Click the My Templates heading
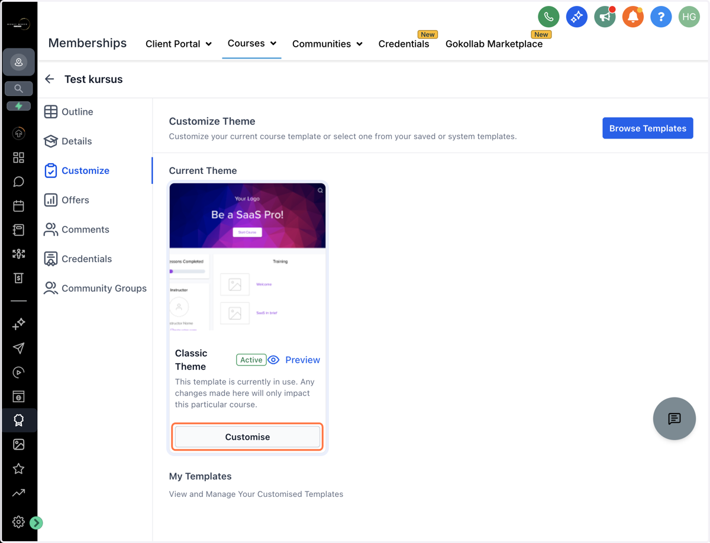 point(200,476)
